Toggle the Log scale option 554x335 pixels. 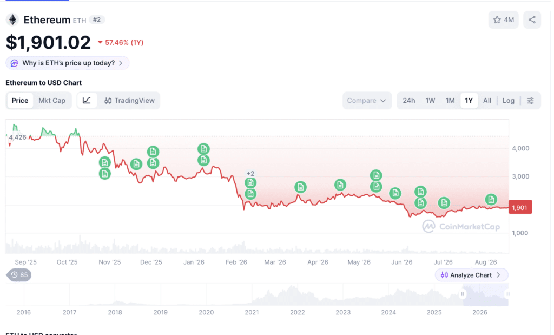509,101
